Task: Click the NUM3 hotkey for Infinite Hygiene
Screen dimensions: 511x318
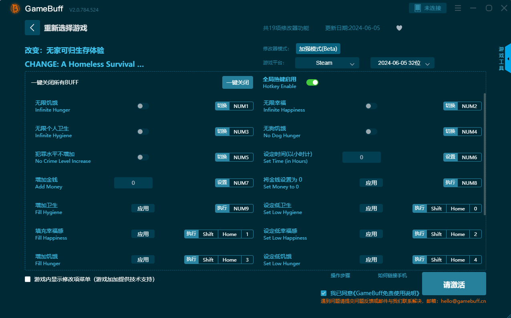Action: pos(241,132)
